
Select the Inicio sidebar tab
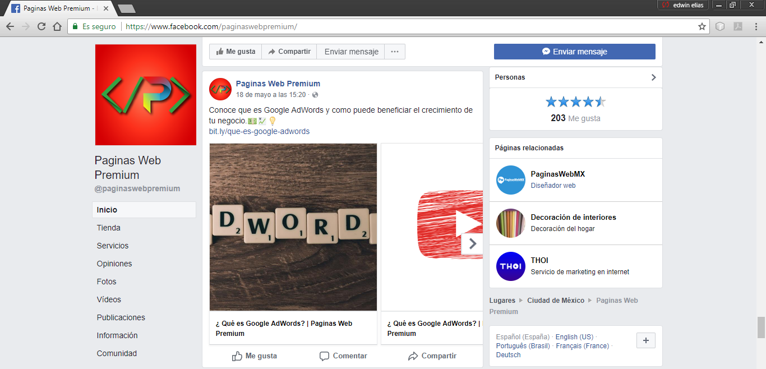pyautogui.click(x=144, y=210)
